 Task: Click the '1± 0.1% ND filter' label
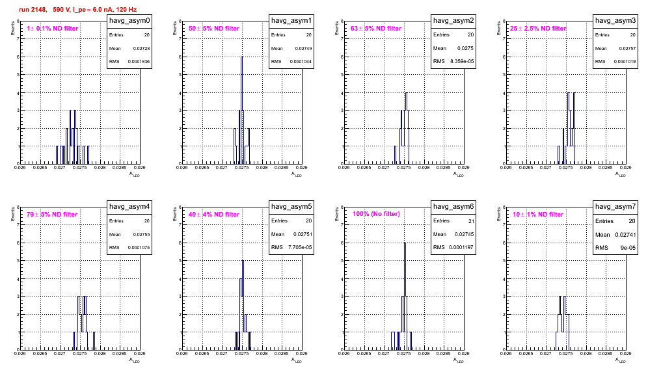click(53, 28)
